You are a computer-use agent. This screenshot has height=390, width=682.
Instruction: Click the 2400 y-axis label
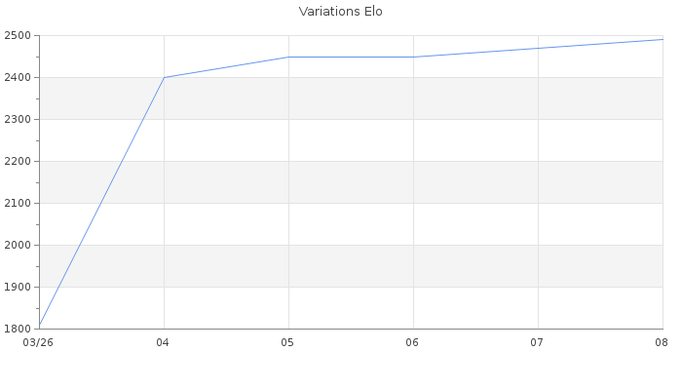pyautogui.click(x=18, y=77)
